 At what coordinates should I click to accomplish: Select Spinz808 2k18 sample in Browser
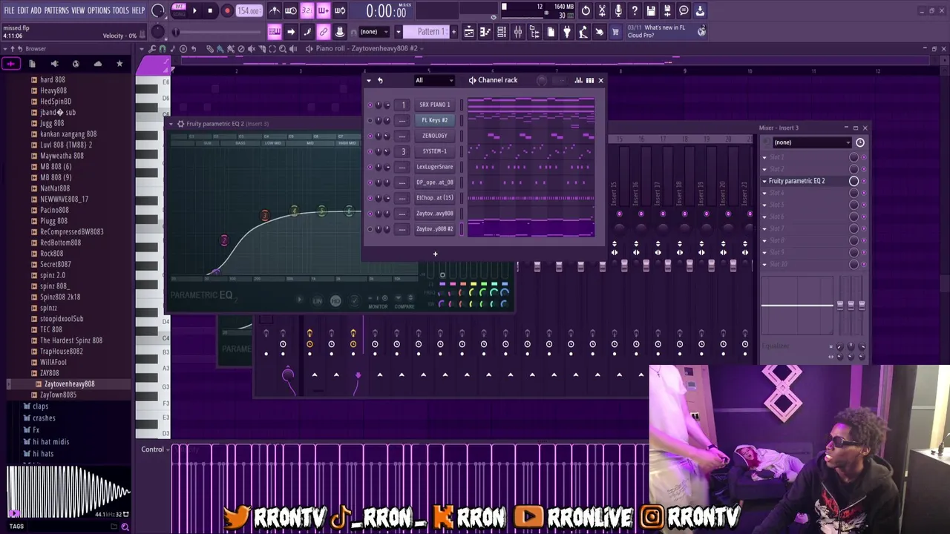click(60, 297)
